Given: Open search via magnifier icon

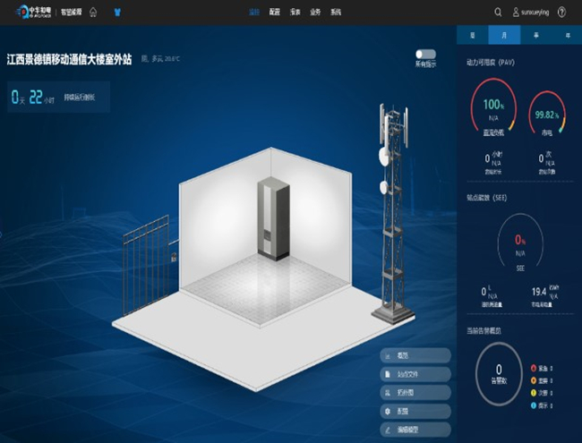Looking at the screenshot, I should [498, 13].
